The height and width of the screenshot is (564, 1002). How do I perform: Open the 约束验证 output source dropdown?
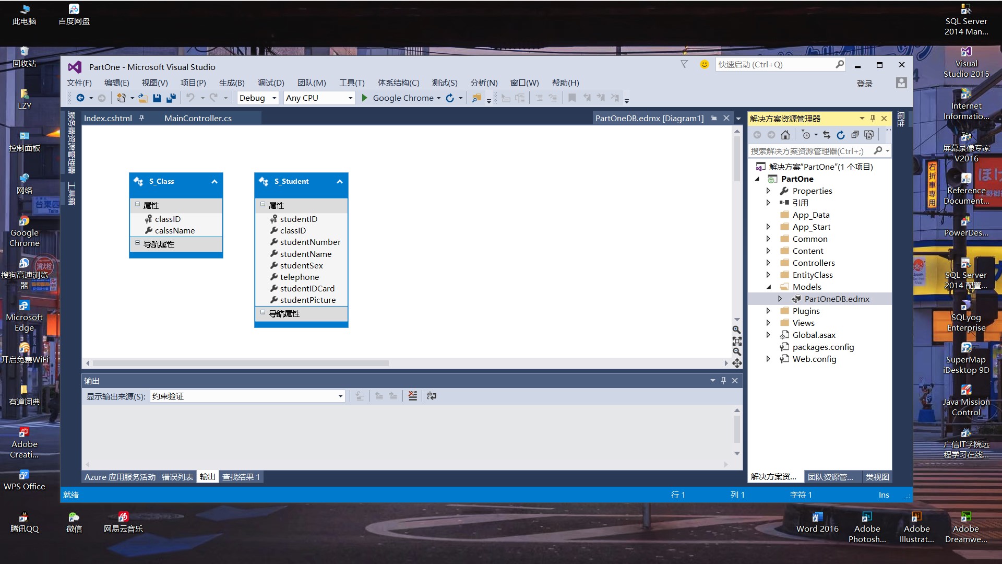340,396
